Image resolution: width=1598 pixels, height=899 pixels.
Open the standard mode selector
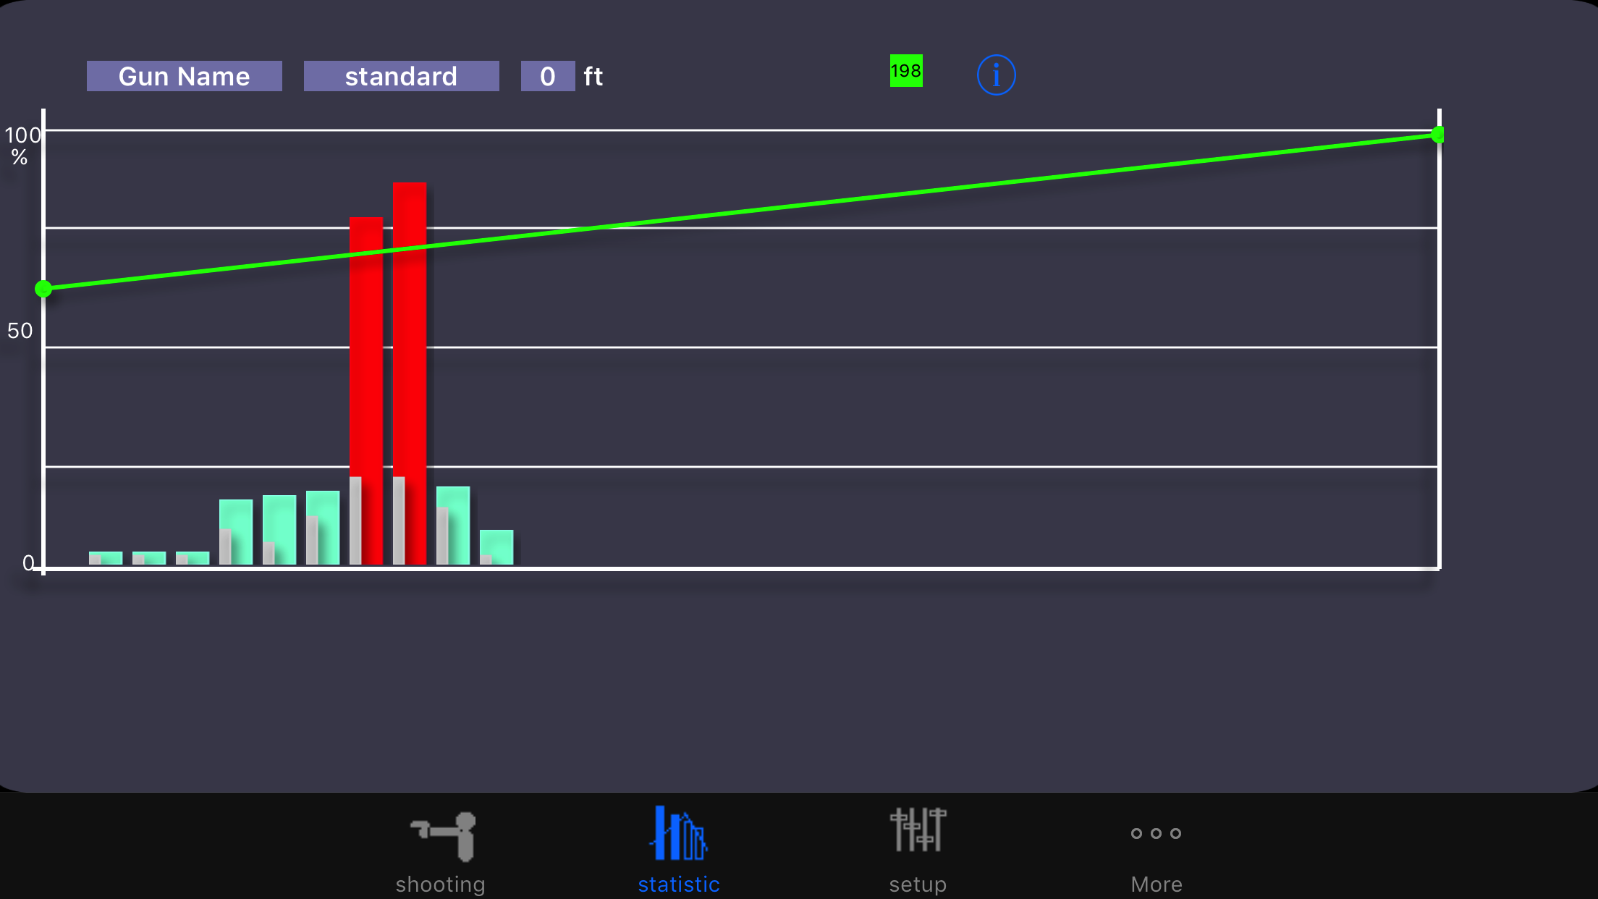tap(401, 76)
